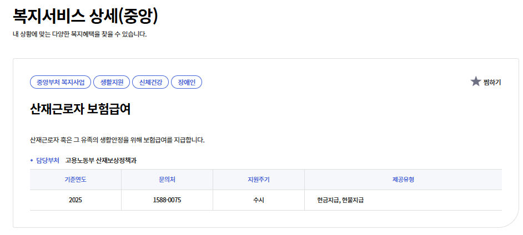Click the 산재근로자 보험급여 heading
523x235 pixels.
click(80, 109)
